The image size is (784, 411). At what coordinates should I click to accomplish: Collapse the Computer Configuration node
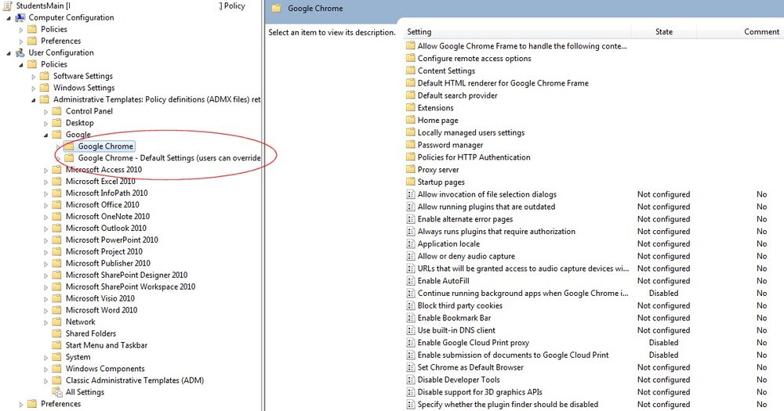pyautogui.click(x=9, y=18)
